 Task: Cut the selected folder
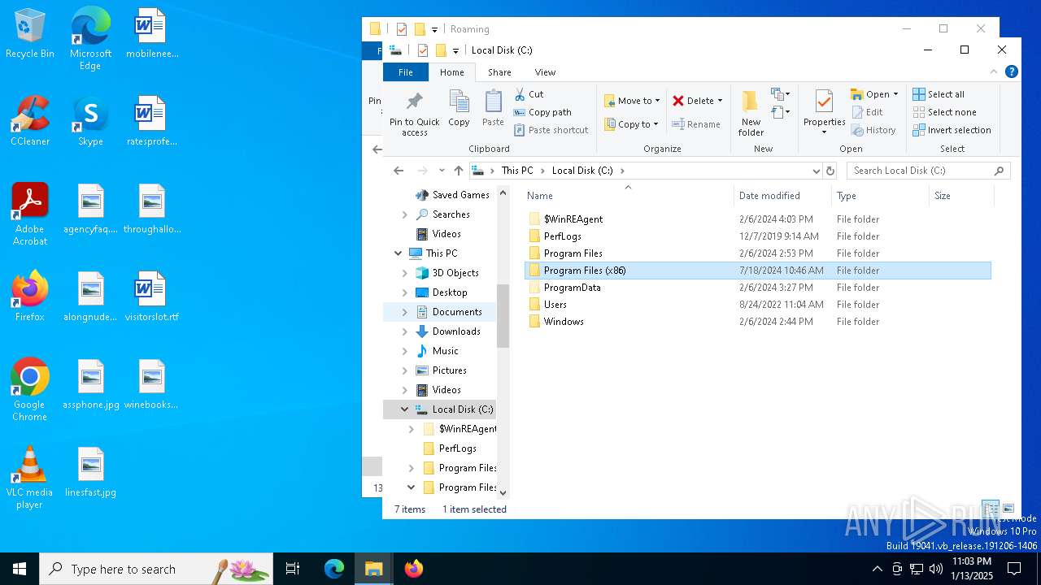pos(529,94)
